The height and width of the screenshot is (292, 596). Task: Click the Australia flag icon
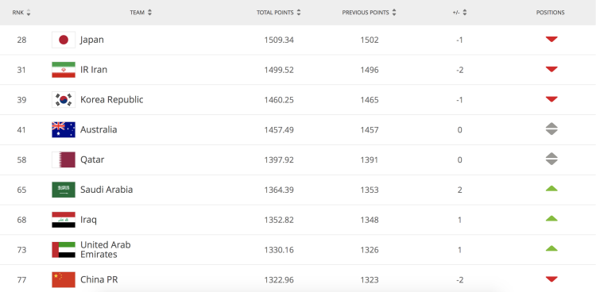point(64,130)
